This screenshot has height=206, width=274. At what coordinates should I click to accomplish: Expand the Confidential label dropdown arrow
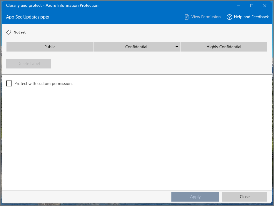[177, 47]
